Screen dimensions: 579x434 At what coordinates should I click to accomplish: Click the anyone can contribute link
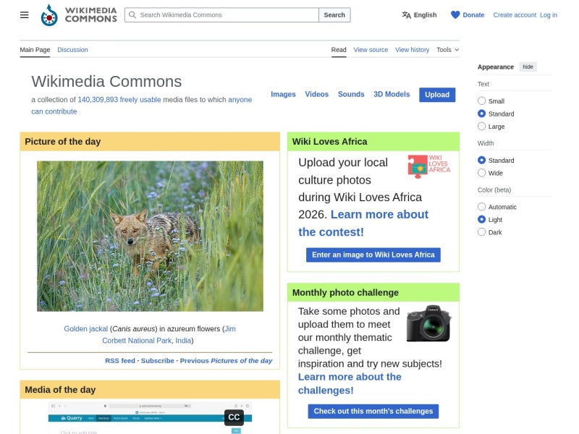[x=240, y=100]
